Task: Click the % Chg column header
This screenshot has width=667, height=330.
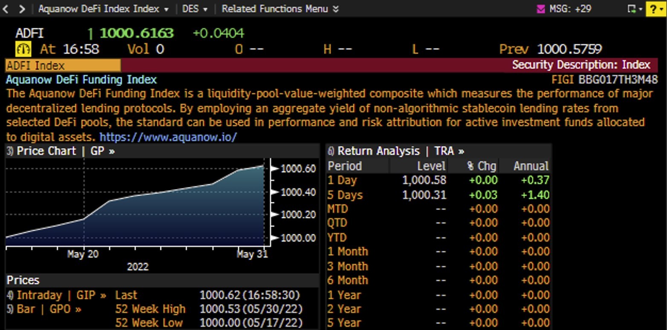Action: [x=482, y=166]
